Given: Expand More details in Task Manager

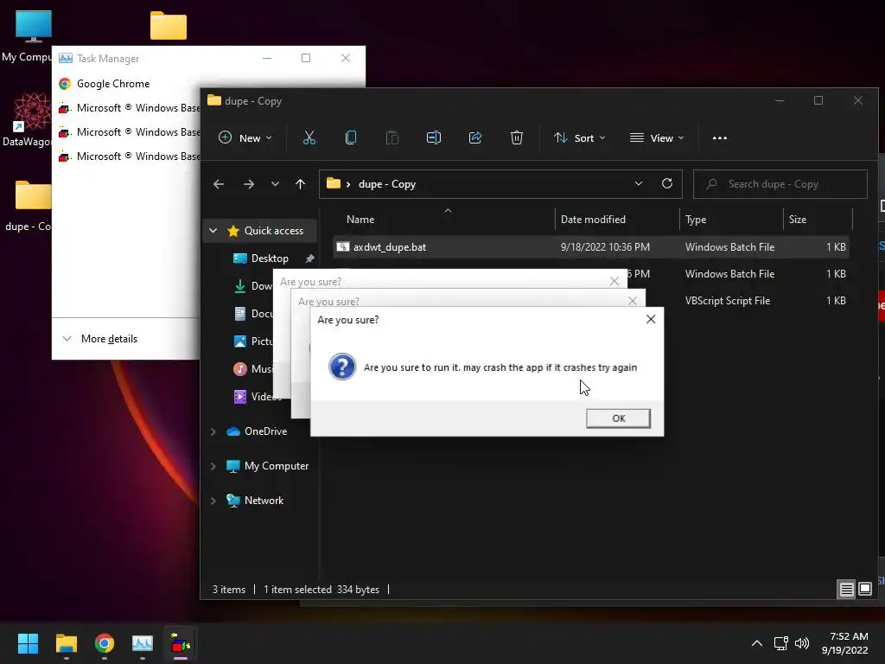Looking at the screenshot, I should (100, 339).
